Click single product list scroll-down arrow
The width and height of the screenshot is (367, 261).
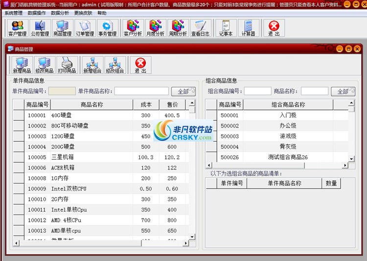pos(192,237)
